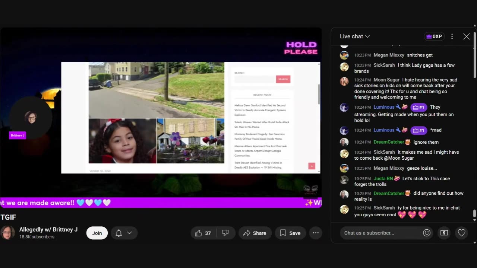Expand notification preferences chevron
Image resolution: width=477 pixels, height=268 pixels.
coord(130,233)
